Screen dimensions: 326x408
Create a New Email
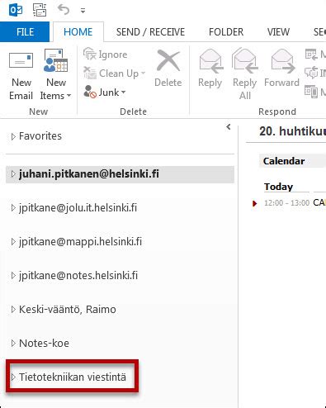click(x=21, y=74)
